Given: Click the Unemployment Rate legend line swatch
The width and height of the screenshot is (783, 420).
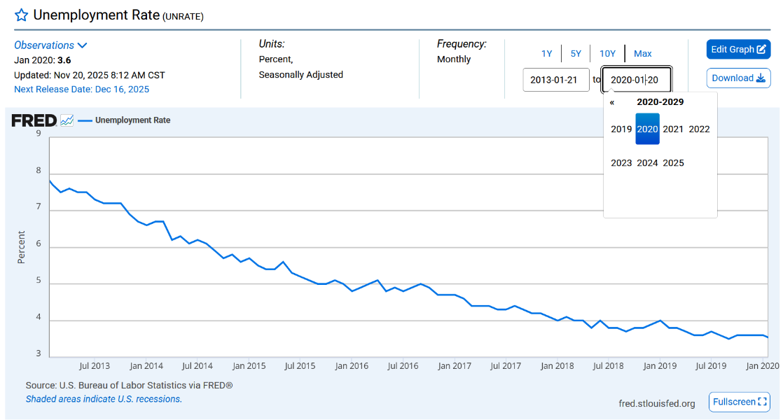Looking at the screenshot, I should 85,120.
